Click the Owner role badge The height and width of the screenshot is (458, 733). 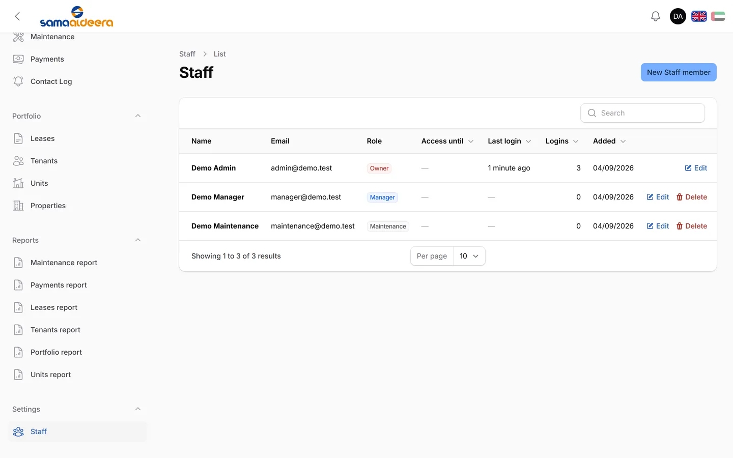click(x=379, y=168)
